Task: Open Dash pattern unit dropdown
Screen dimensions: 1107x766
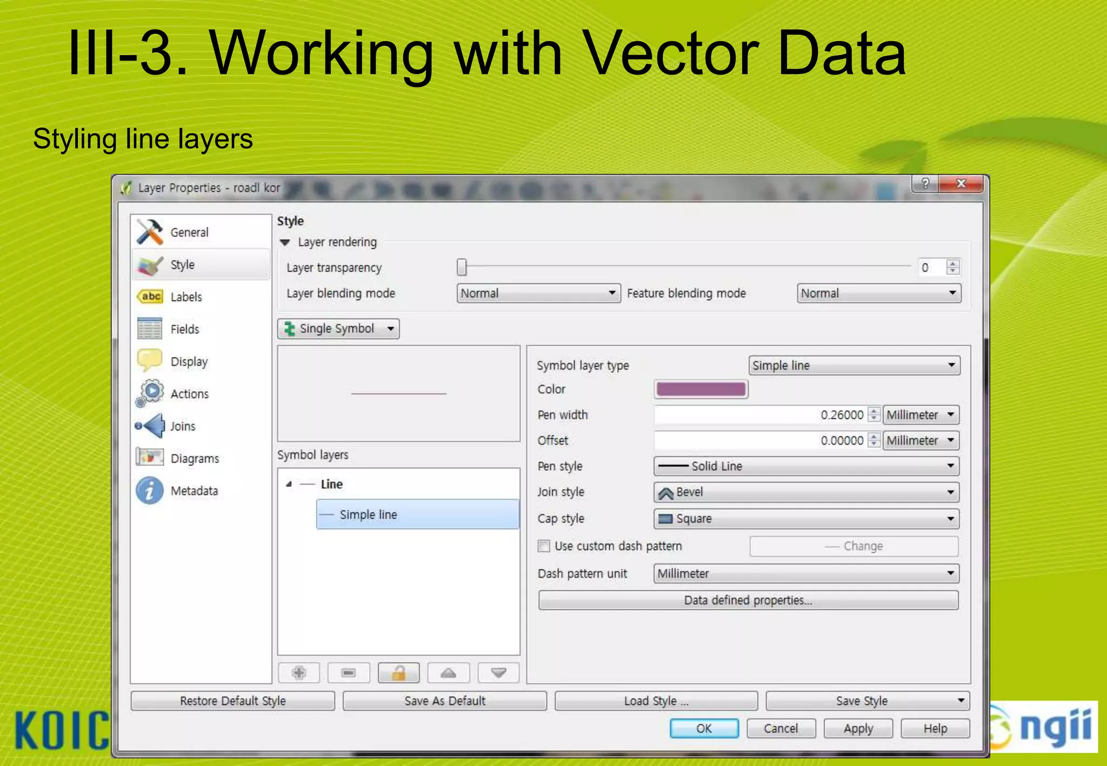Action: (806, 573)
